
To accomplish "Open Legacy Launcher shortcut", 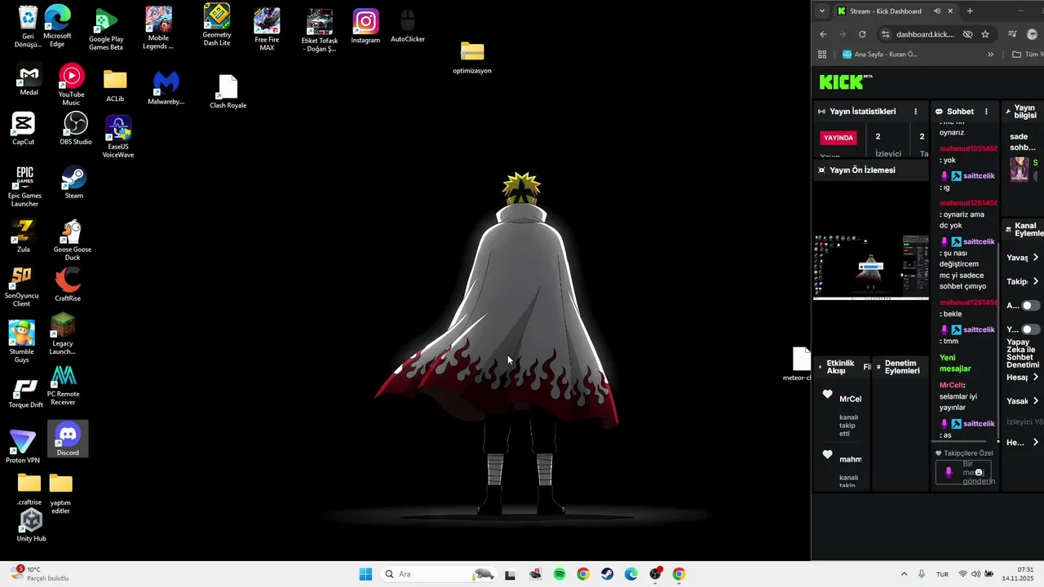I will click(x=63, y=334).
